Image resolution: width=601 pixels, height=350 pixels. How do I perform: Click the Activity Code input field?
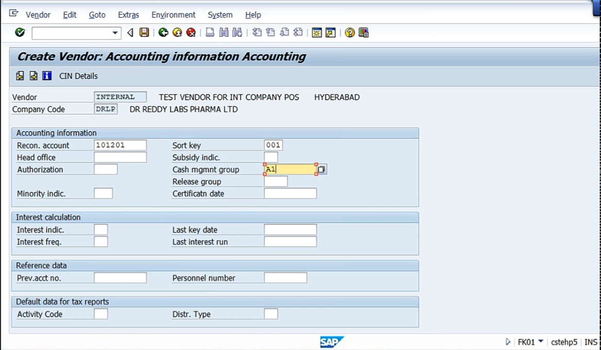click(101, 314)
